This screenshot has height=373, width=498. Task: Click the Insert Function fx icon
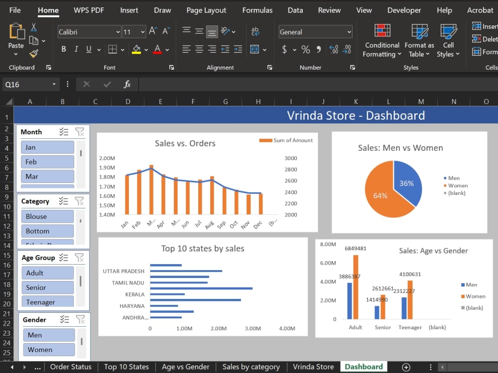127,85
